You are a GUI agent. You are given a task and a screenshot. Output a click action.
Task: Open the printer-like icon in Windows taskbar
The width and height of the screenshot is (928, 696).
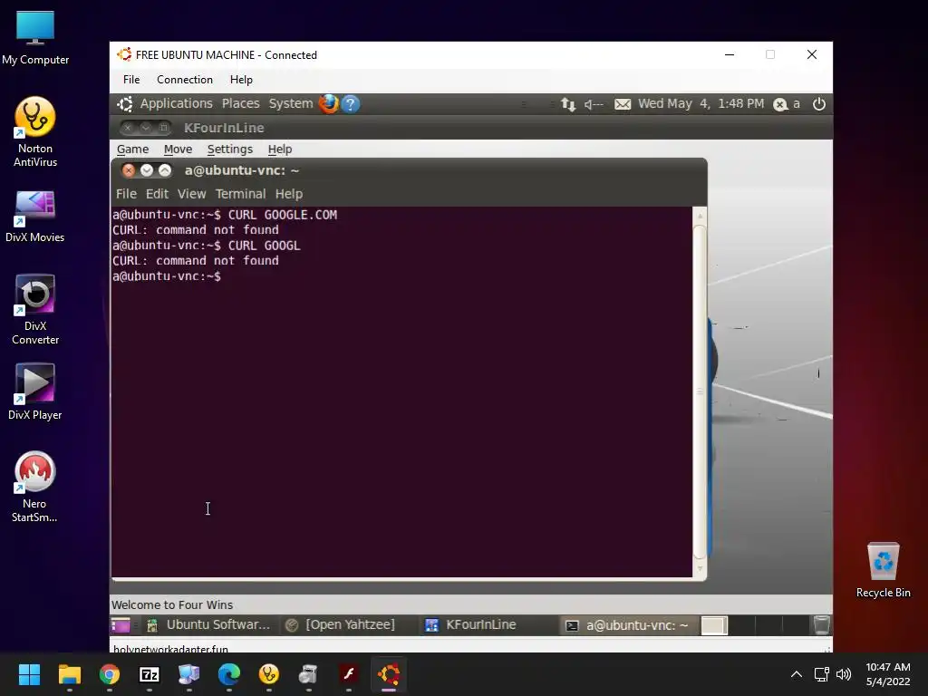[x=309, y=674]
